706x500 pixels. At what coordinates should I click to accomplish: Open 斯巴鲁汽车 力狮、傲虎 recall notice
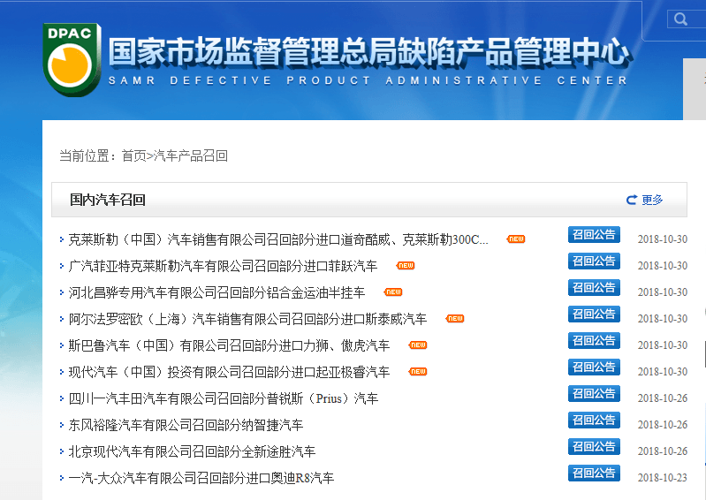(229, 345)
